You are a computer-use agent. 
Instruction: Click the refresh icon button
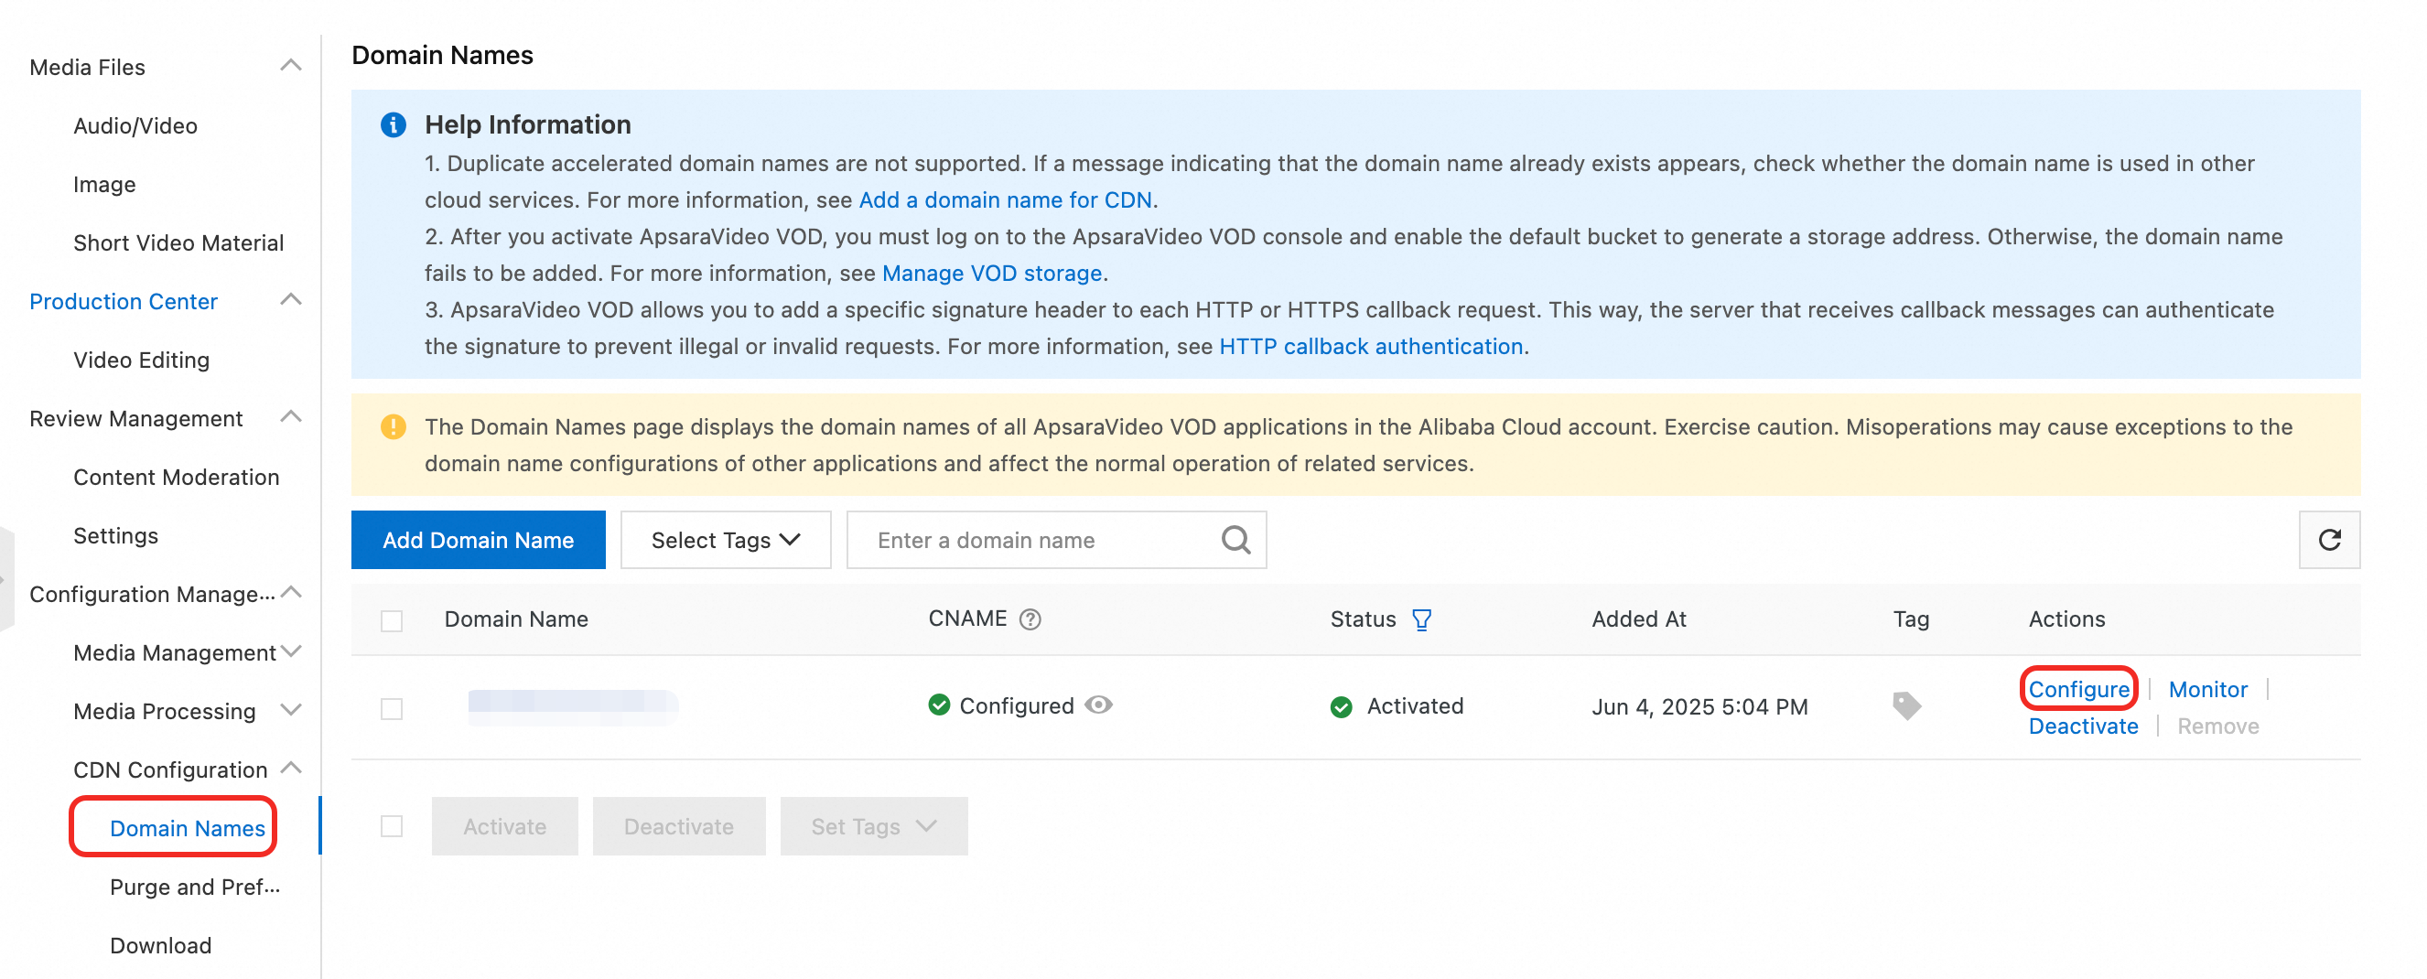2327,540
